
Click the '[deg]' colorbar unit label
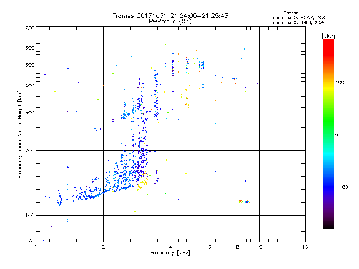pos(329,36)
